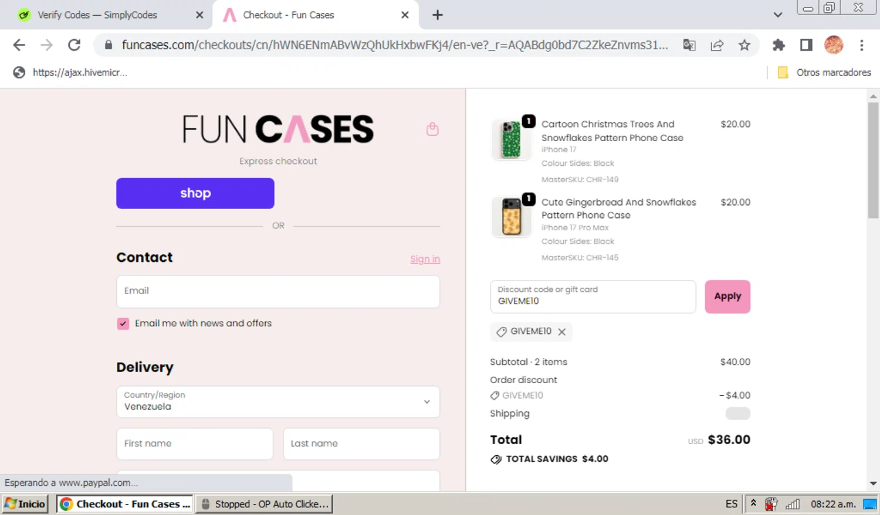Click the share page icon

coord(717,45)
